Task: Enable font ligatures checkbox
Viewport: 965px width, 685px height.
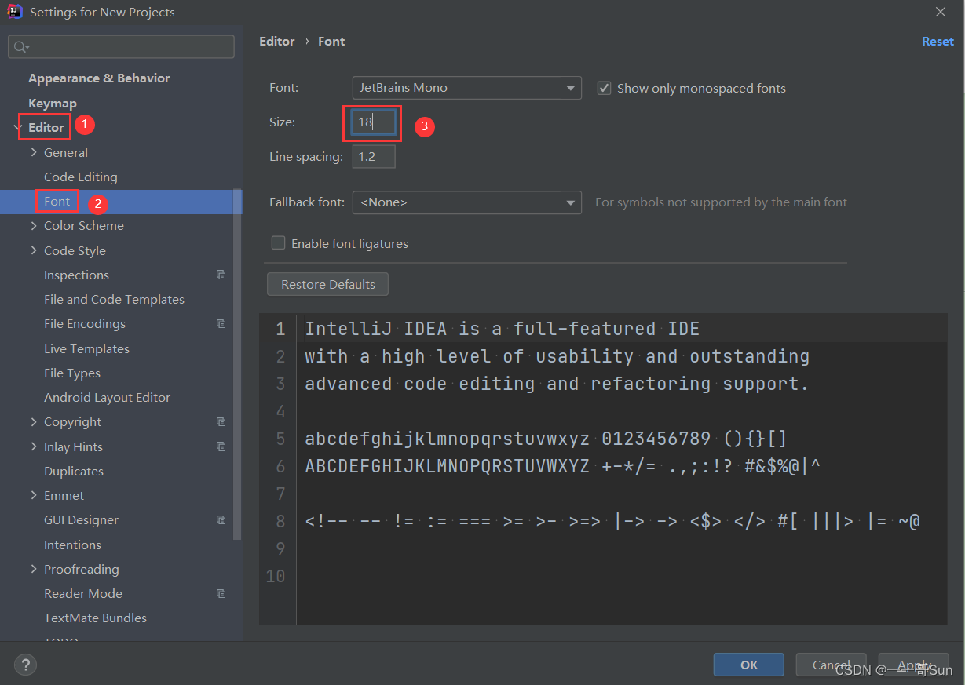Action: [x=278, y=243]
